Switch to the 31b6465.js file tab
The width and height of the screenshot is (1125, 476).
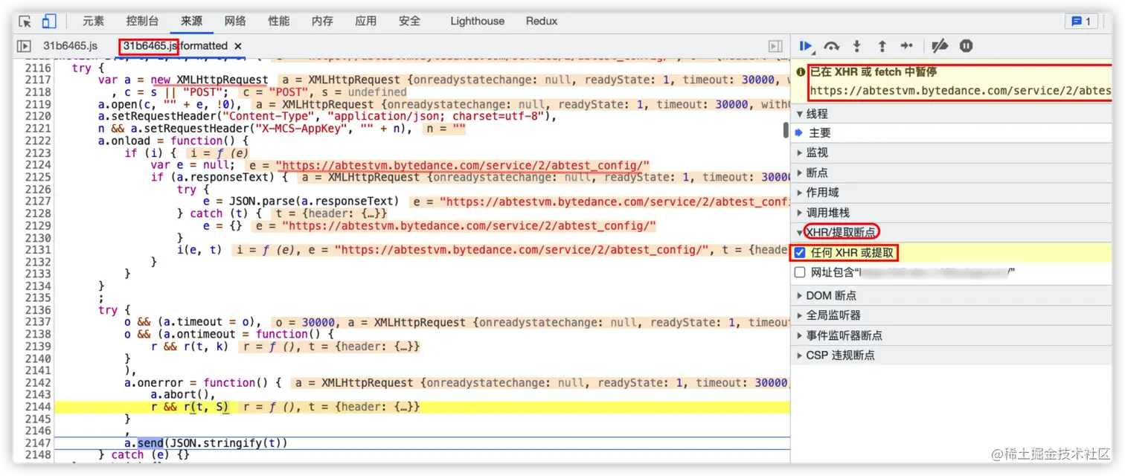[70, 46]
